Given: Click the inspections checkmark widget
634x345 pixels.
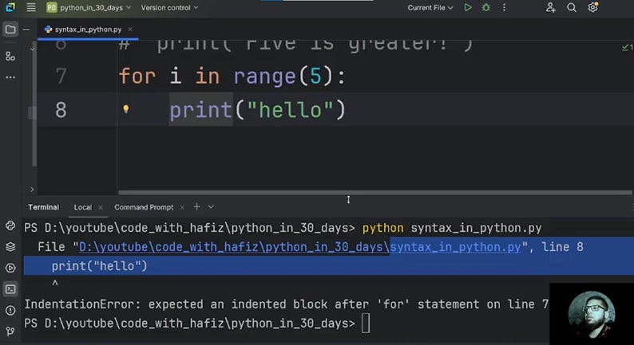Looking at the screenshot, I should click(627, 48).
